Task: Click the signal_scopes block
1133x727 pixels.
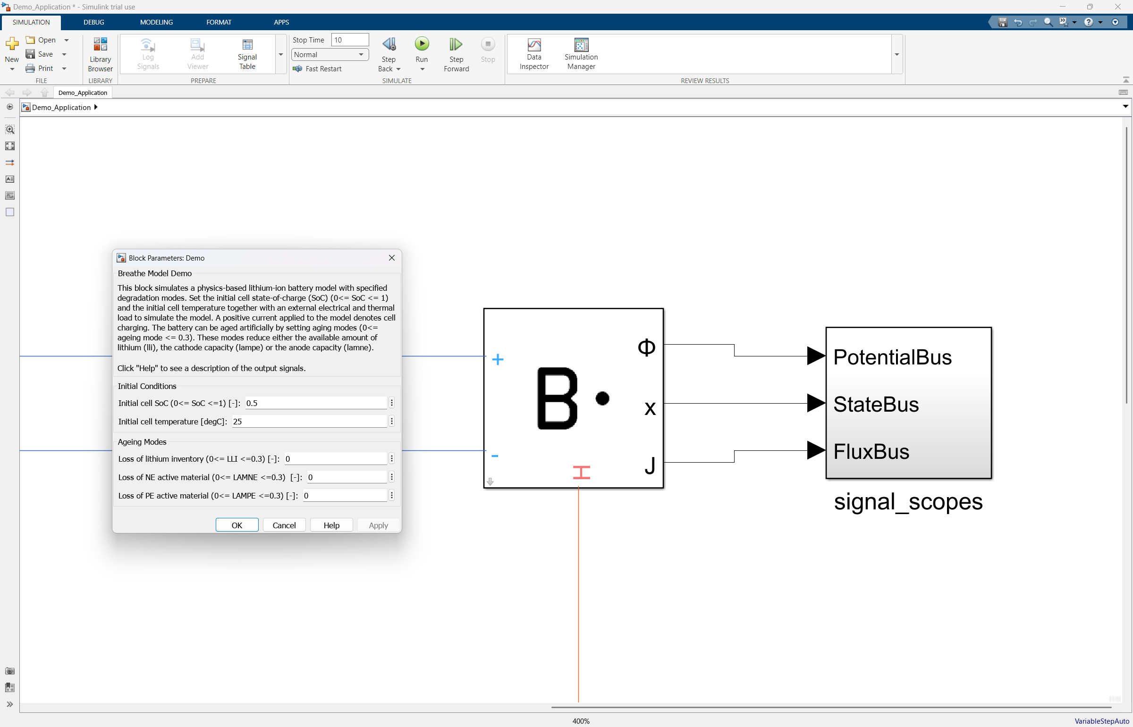Action: (908, 403)
